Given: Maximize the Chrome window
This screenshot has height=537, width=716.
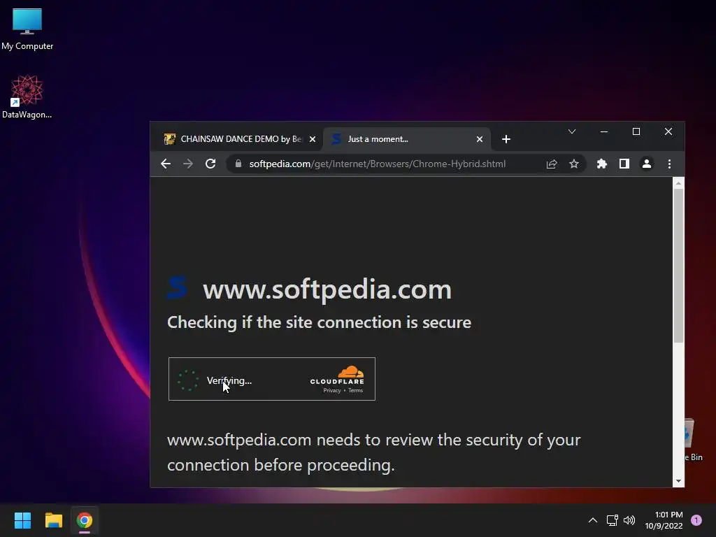Looking at the screenshot, I should (636, 131).
